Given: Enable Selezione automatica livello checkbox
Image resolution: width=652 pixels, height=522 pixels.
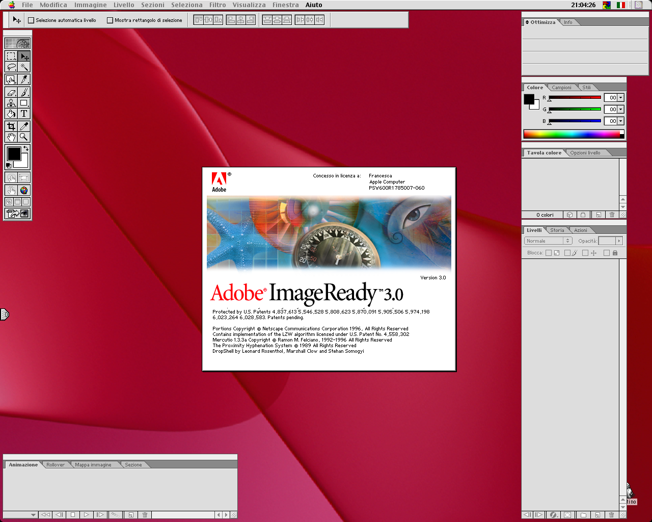Looking at the screenshot, I should (x=31, y=20).
